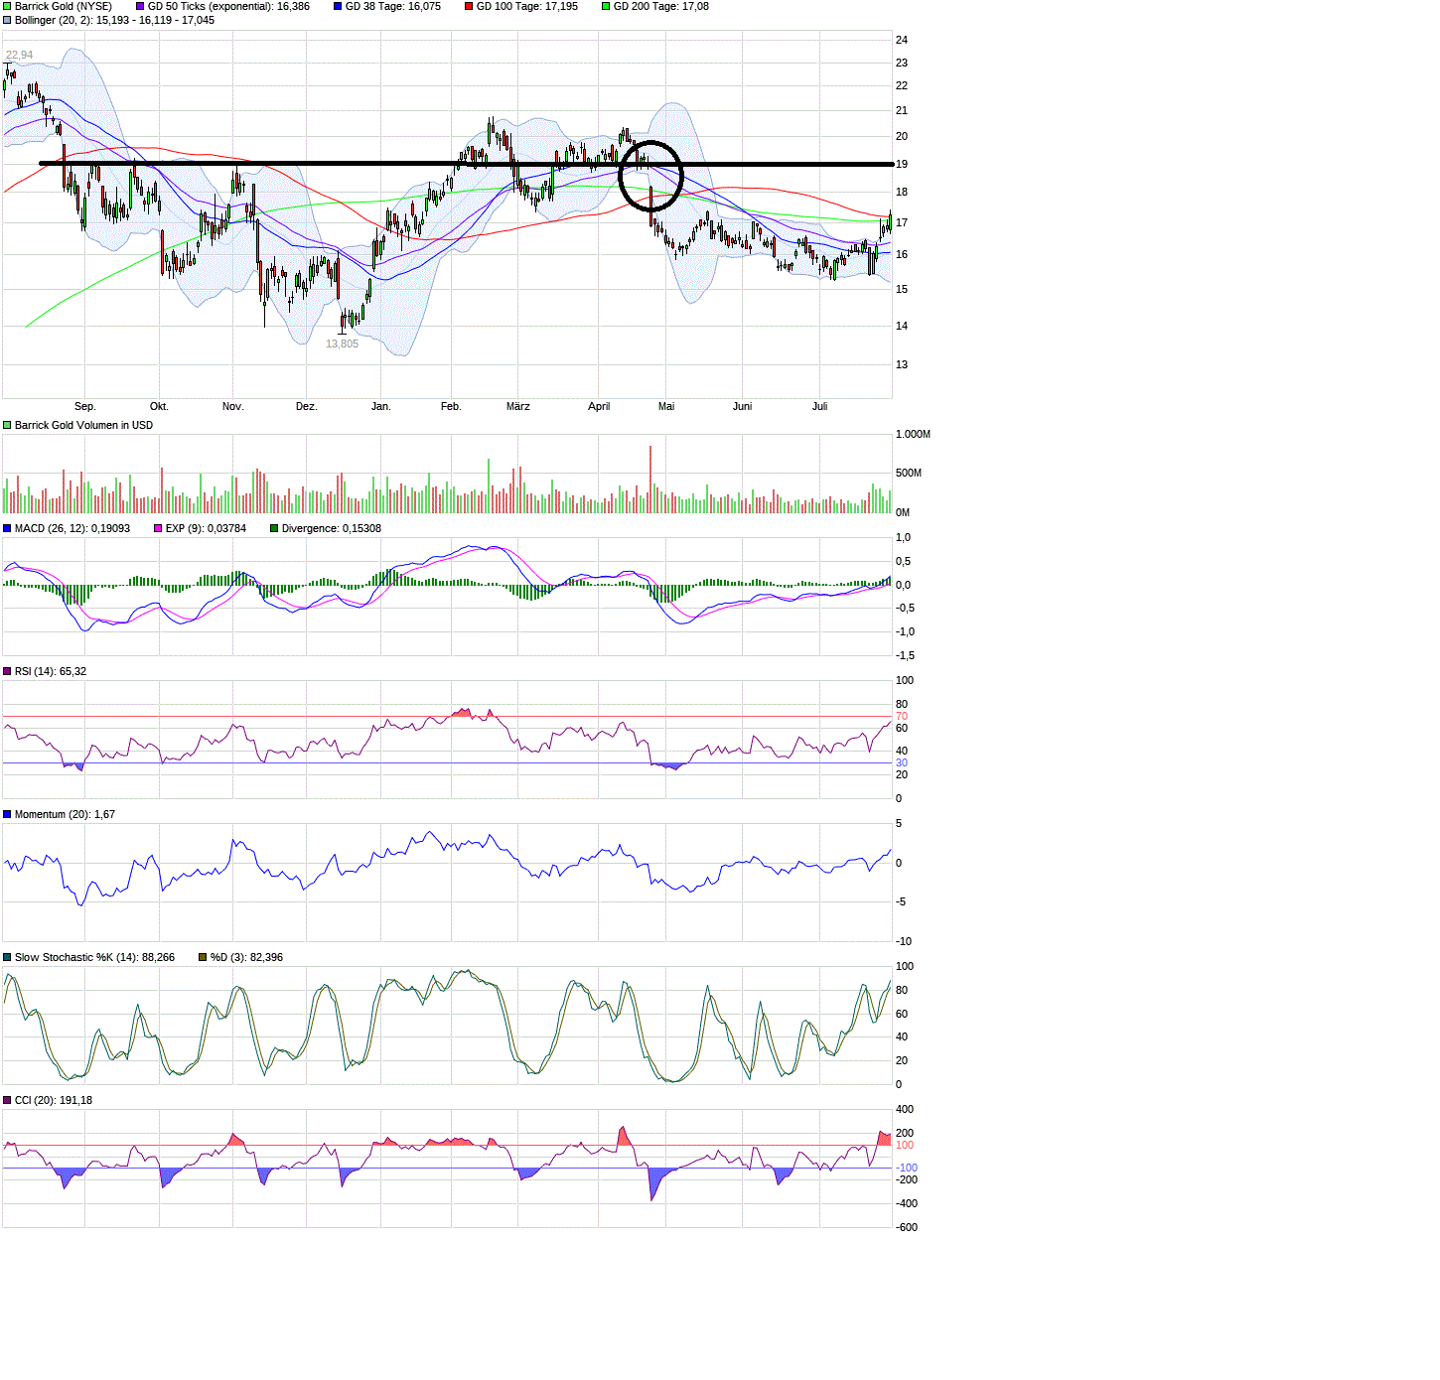Click the red GD 100 Tage legend square
Image resolution: width=1440 pixels, height=1380 pixels.
tap(469, 6)
